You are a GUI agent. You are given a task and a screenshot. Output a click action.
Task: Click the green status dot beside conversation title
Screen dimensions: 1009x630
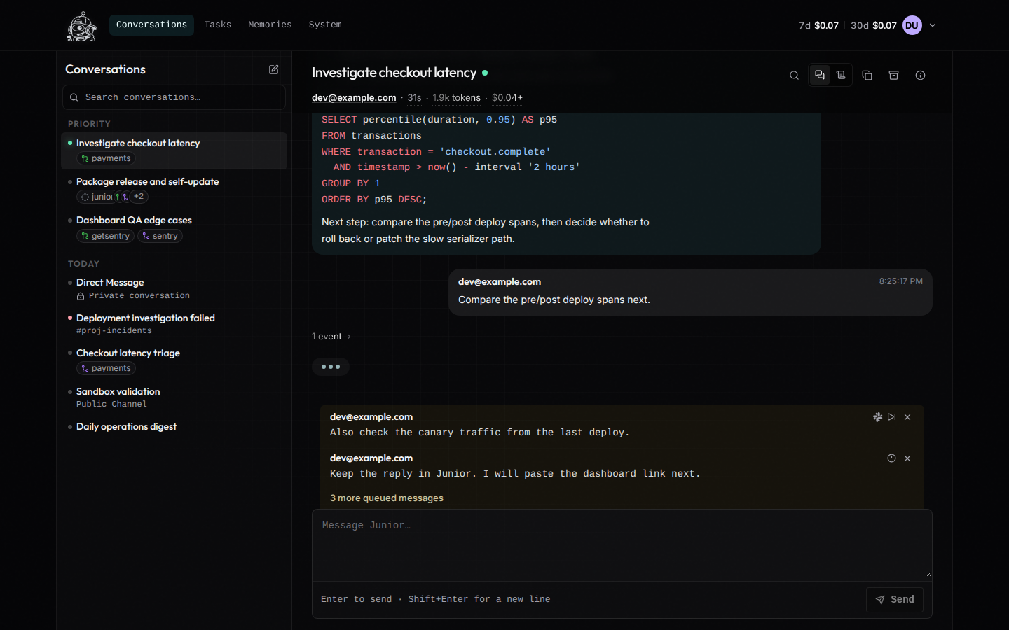(485, 73)
